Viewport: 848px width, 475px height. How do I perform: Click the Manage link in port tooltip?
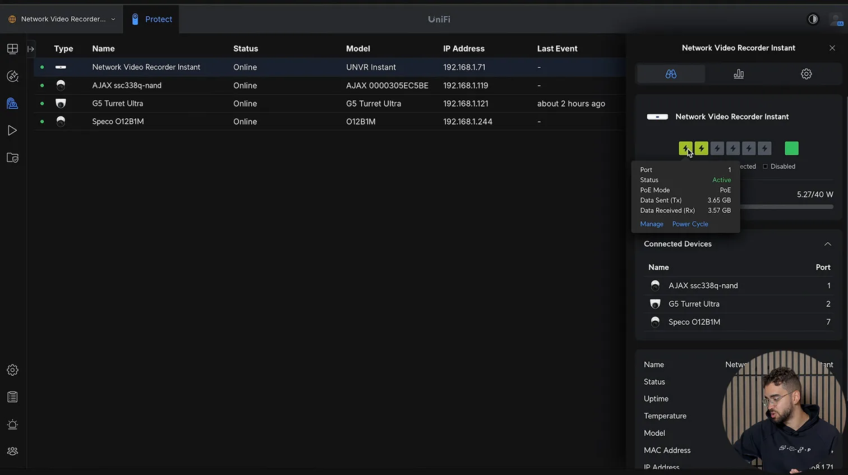tap(652, 224)
